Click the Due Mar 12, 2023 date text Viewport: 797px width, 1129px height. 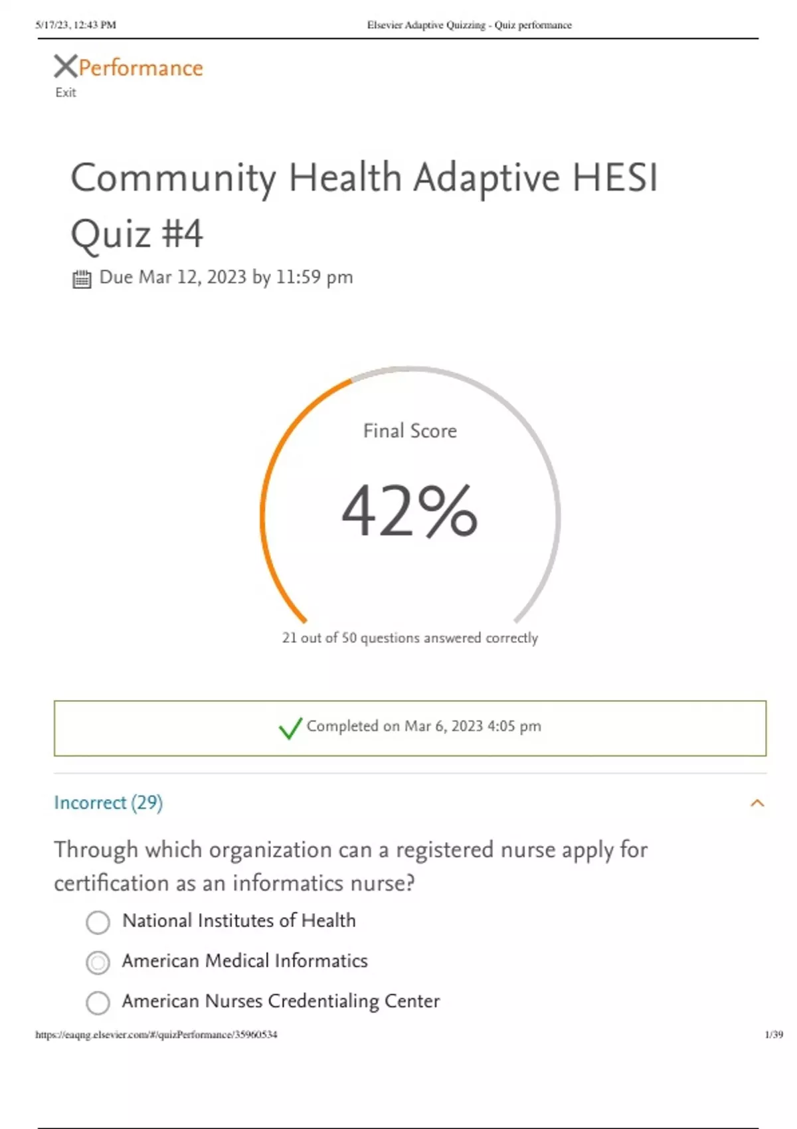(226, 277)
